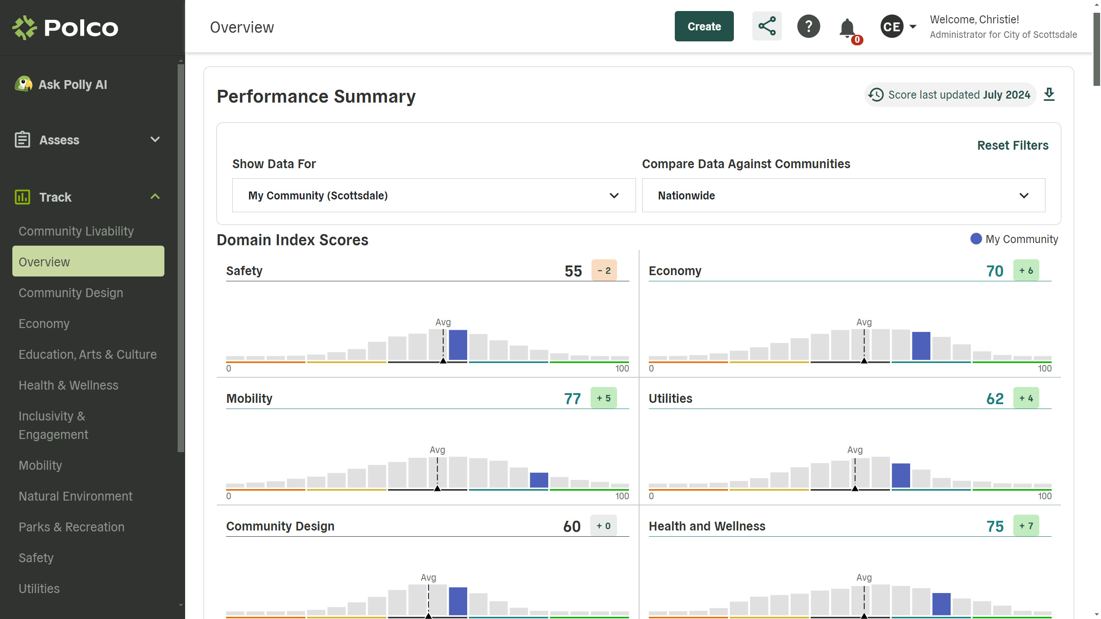Click blue Safety histogram bar
Screen dimensions: 1101x619
[458, 345]
